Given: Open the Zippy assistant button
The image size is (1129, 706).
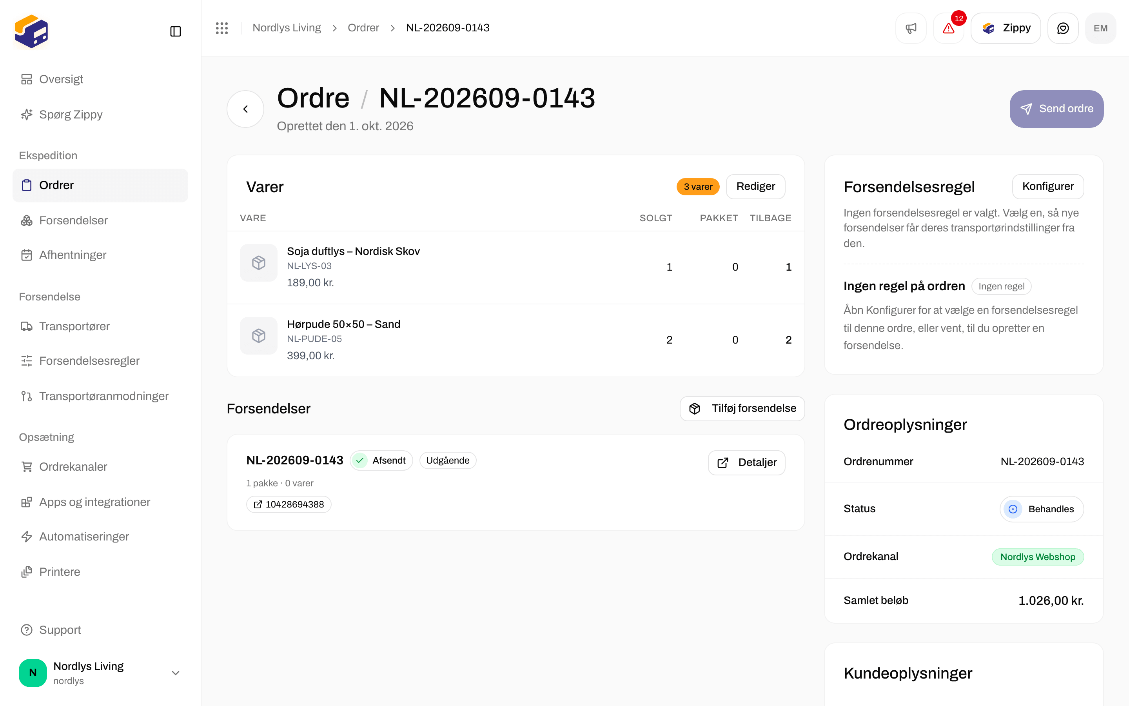Looking at the screenshot, I should click(1006, 28).
